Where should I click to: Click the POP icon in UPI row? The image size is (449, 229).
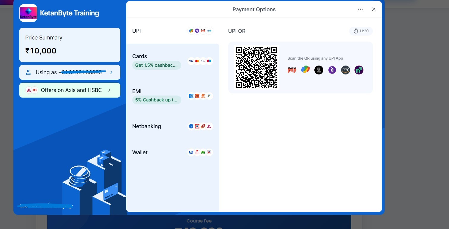pyautogui.click(x=203, y=31)
